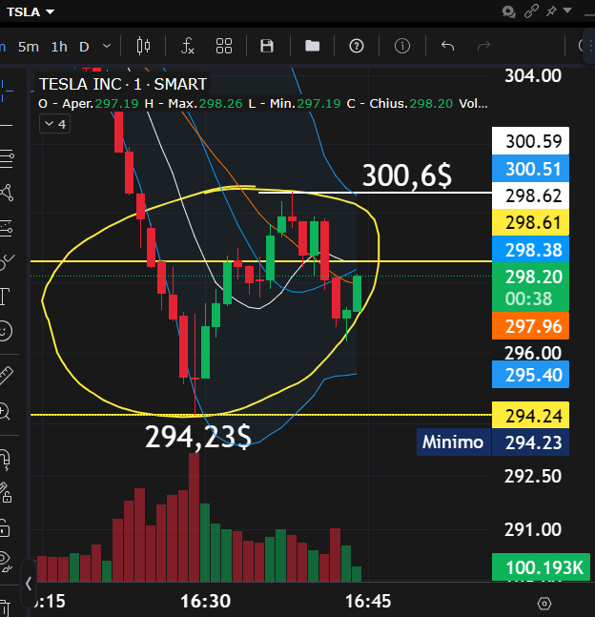The height and width of the screenshot is (617, 595).
Task: Save the chart with floppy icon
Action: click(267, 46)
